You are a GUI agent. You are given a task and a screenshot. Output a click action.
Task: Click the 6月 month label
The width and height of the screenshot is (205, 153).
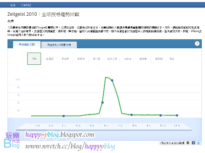pos(106,126)
